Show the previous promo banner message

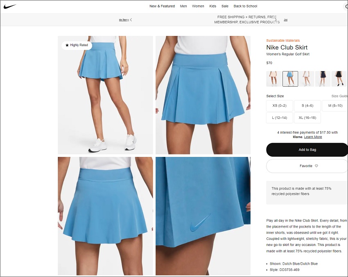click(x=131, y=20)
